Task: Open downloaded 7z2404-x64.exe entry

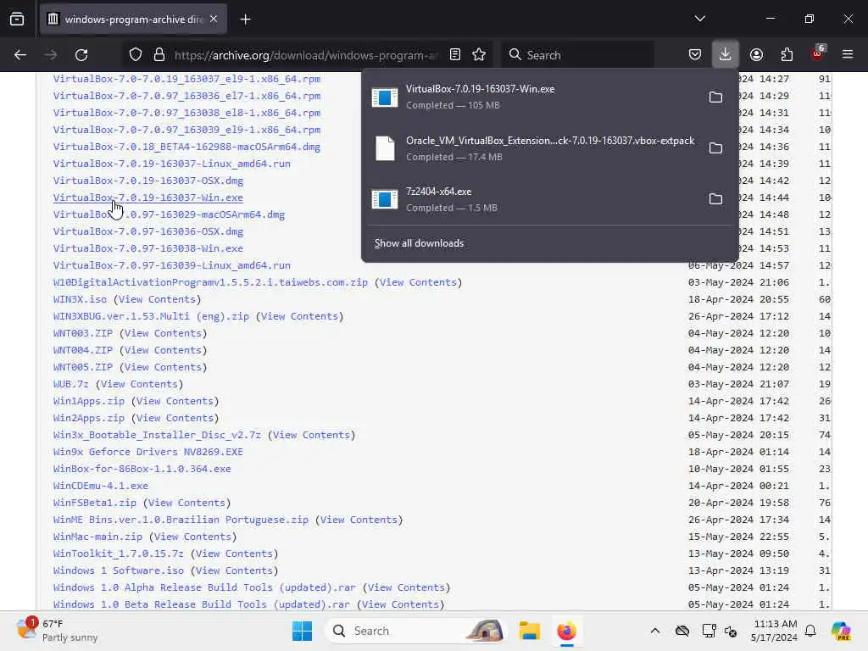Action: coord(531,199)
